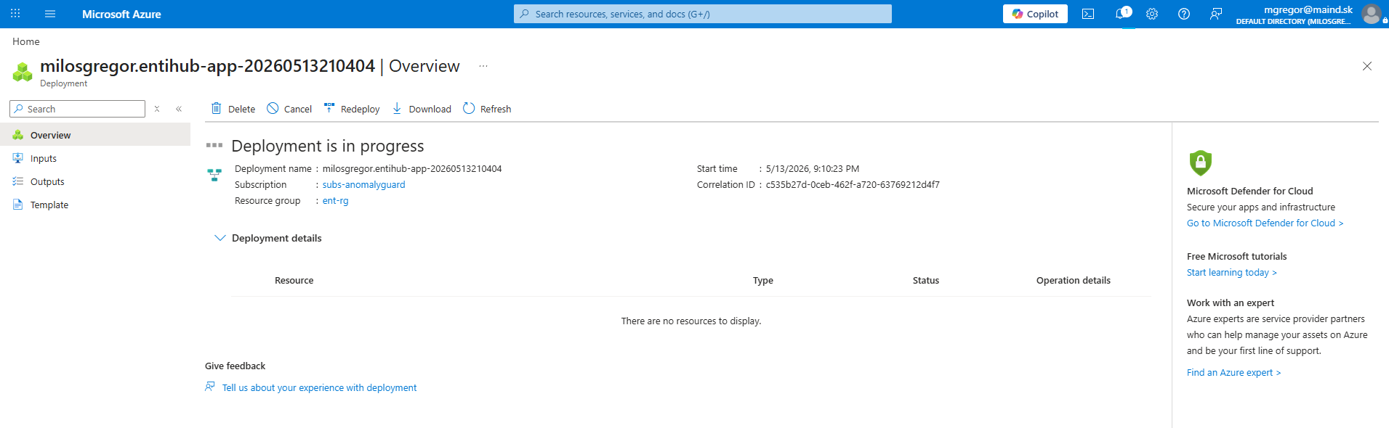Open the notifications bell
1389x428 pixels.
tap(1122, 14)
